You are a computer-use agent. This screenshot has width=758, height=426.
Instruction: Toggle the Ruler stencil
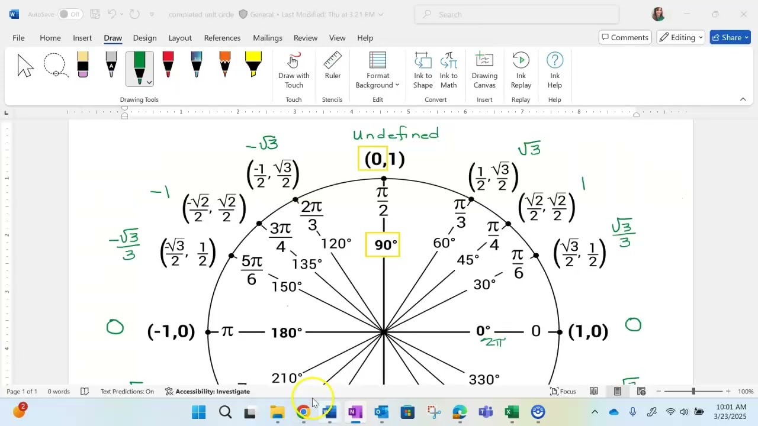[x=333, y=66]
